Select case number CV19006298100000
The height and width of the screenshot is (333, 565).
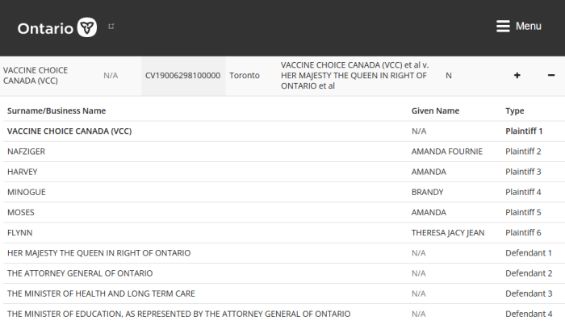(182, 75)
